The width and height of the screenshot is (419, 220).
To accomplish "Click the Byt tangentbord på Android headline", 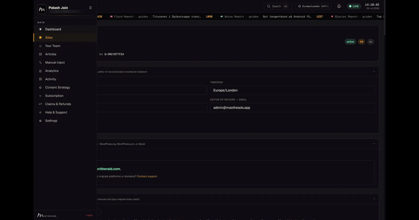I will click(287, 16).
